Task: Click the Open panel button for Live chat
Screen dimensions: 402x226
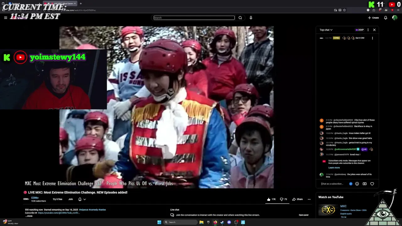Action: tap(303, 215)
